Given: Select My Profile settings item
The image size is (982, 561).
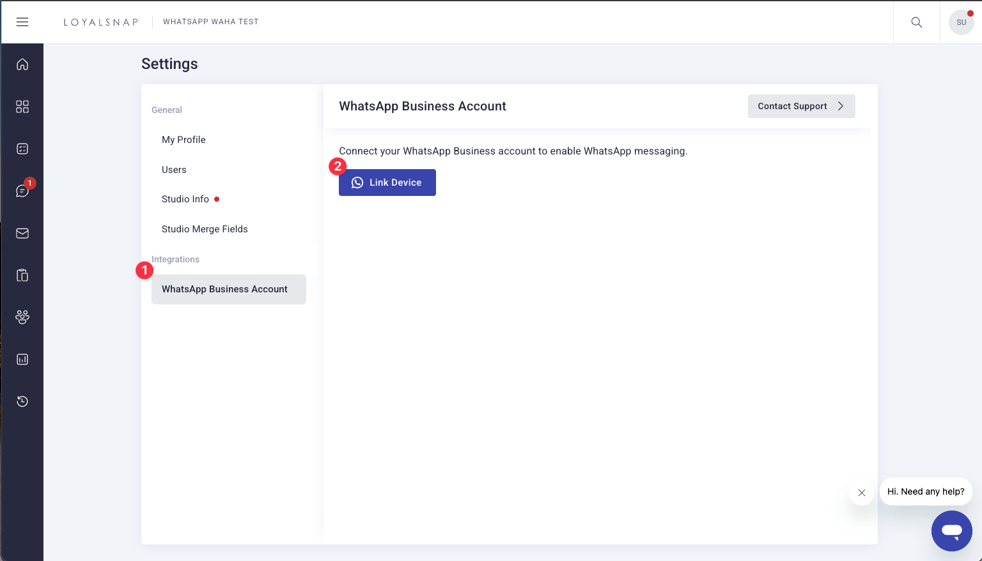Looking at the screenshot, I should 183,140.
